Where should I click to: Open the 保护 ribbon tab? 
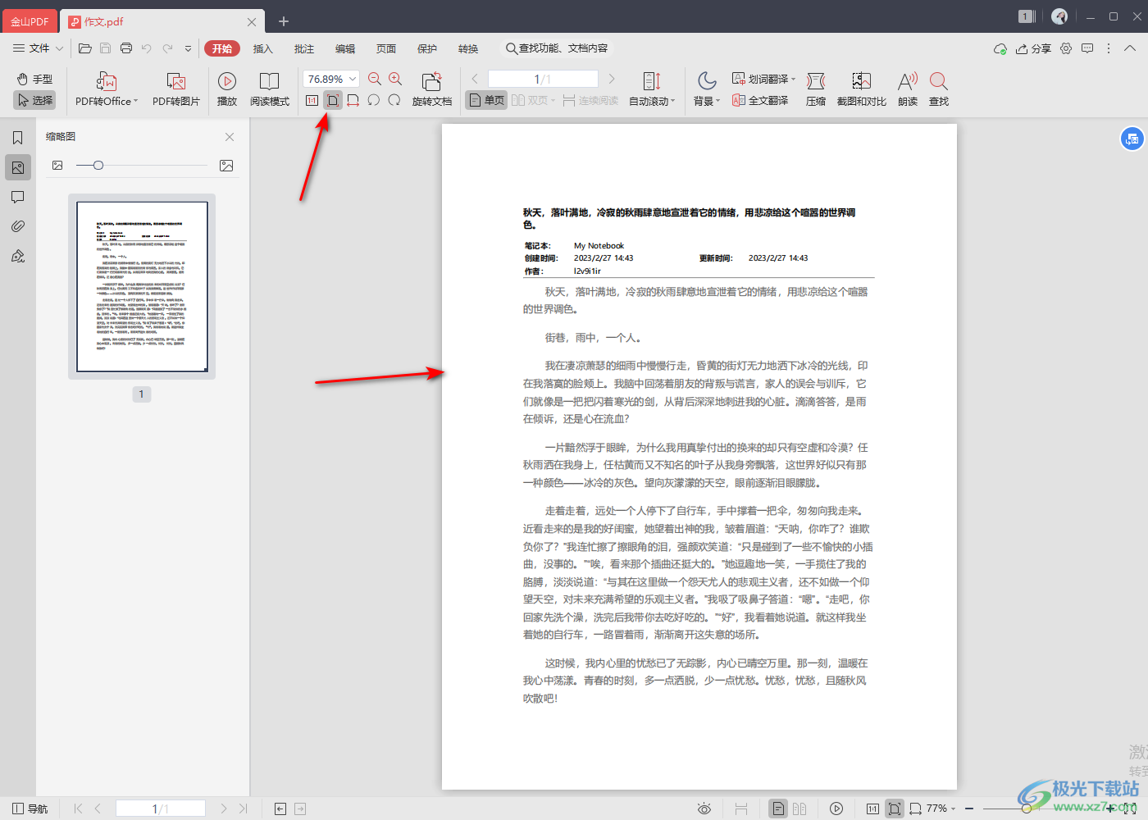(427, 48)
